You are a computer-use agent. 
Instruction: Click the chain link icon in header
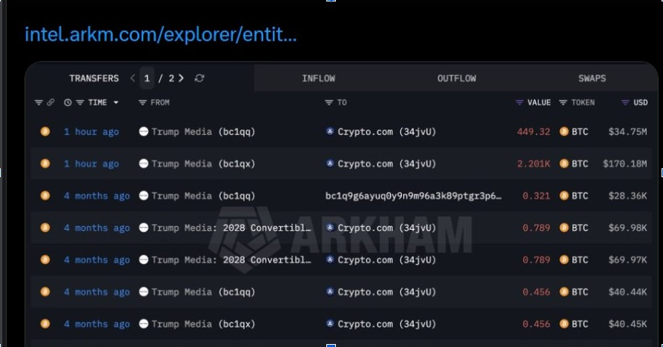[x=50, y=102]
